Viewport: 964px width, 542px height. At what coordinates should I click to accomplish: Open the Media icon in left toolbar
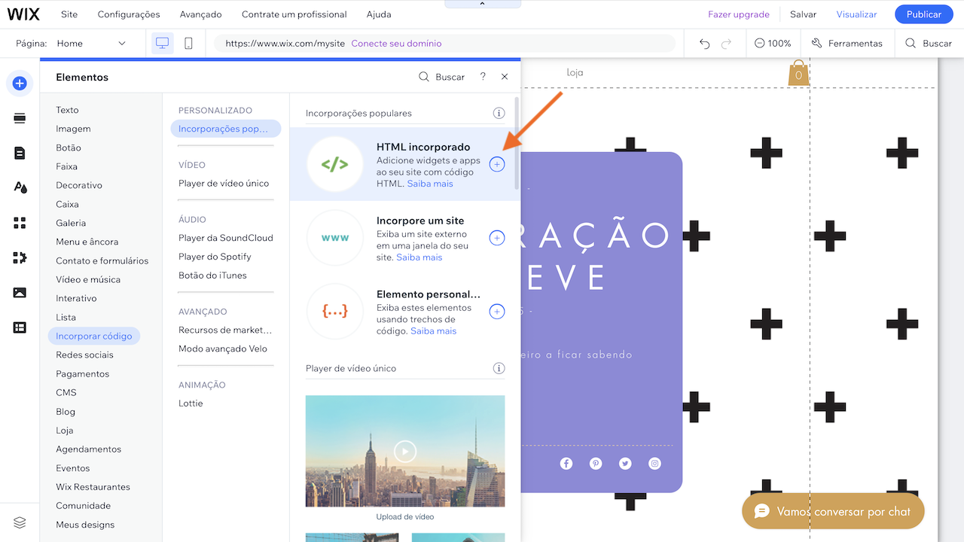point(19,292)
